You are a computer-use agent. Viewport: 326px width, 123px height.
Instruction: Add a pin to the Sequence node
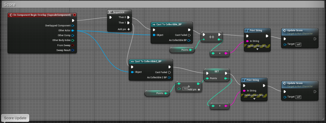coord(128,29)
